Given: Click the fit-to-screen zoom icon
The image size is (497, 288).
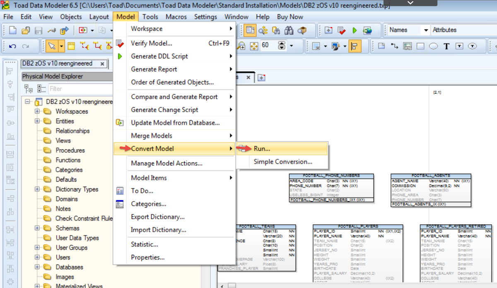Looking at the screenshot, I should coord(253,46).
